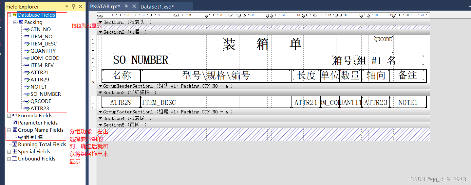Select the 长度 column header
This screenshot has height=185, width=471.
pyautogui.click(x=307, y=76)
